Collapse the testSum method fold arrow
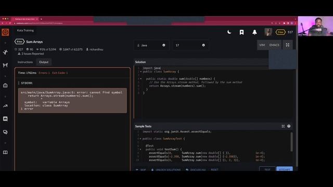 pos(140,149)
